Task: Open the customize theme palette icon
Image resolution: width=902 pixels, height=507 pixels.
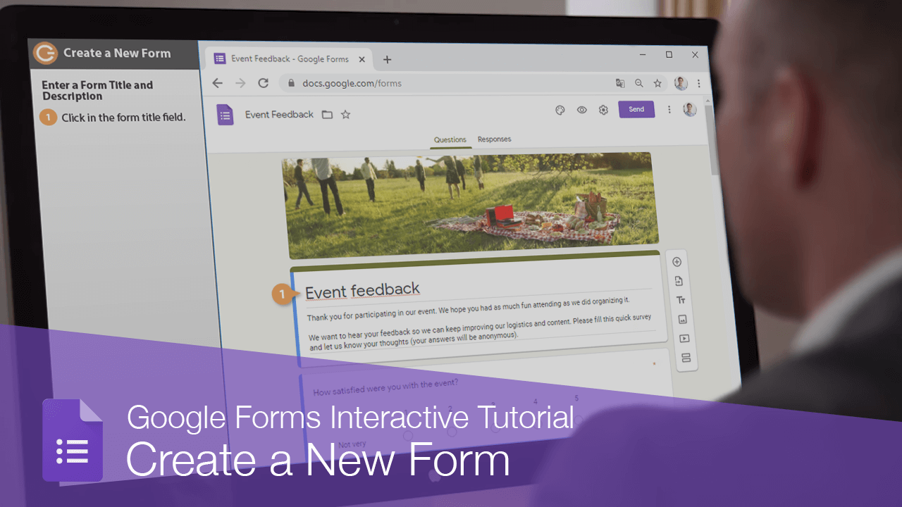Action: (x=560, y=110)
